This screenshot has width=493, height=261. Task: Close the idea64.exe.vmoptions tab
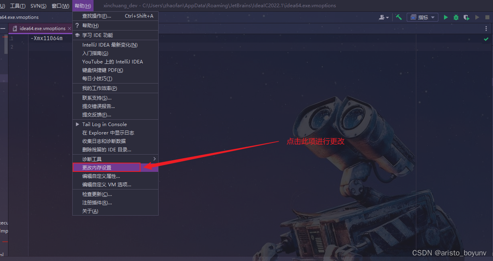pyautogui.click(x=69, y=29)
